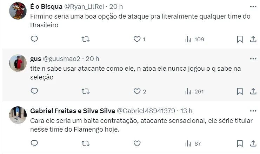Open the 13 h timestamp of Gabriel's tweet

pyautogui.click(x=186, y=111)
